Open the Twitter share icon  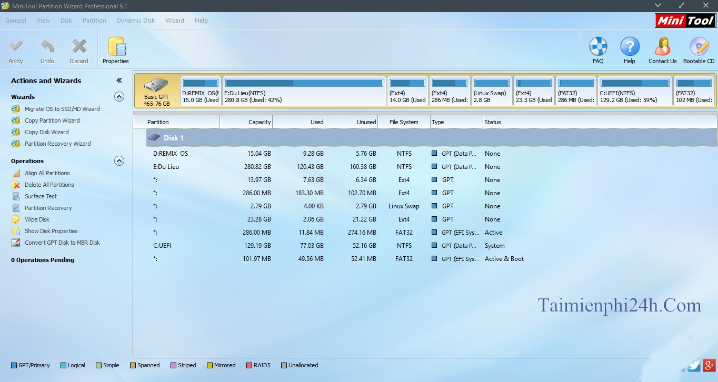694,366
